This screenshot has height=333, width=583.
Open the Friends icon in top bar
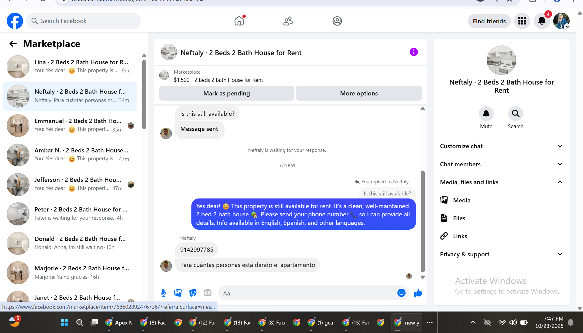pyautogui.click(x=288, y=21)
